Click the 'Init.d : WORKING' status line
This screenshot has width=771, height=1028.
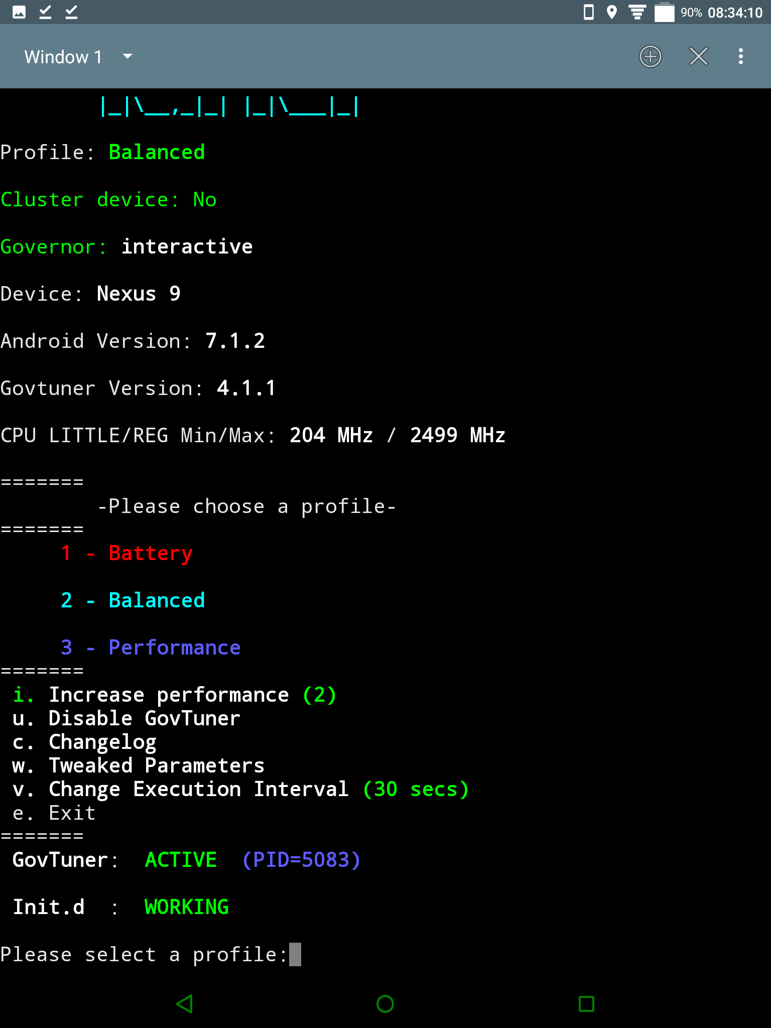[120, 907]
